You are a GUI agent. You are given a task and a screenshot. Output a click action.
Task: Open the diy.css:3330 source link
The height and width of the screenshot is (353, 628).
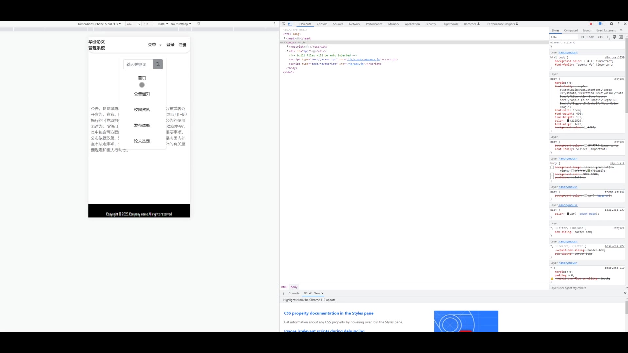[x=615, y=57]
